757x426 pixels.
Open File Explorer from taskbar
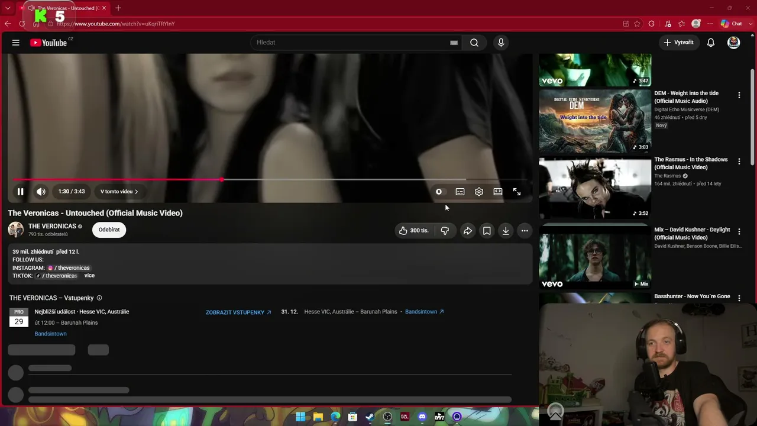point(318,417)
